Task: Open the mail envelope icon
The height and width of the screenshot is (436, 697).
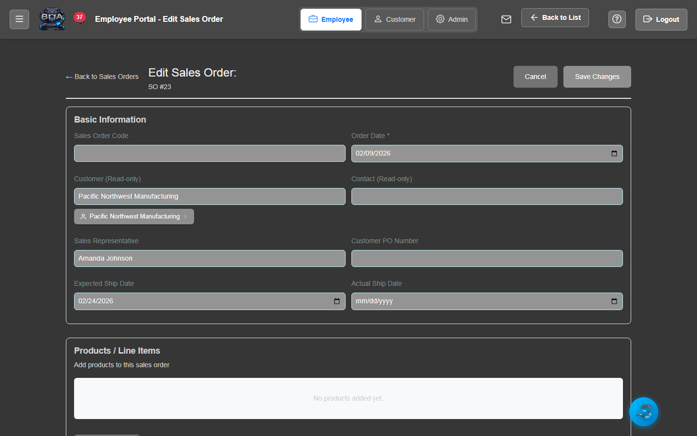Action: (x=506, y=19)
